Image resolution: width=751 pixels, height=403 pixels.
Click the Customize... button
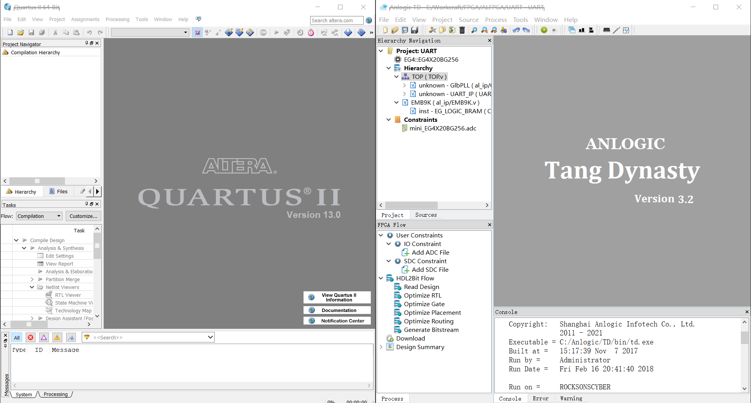click(83, 216)
